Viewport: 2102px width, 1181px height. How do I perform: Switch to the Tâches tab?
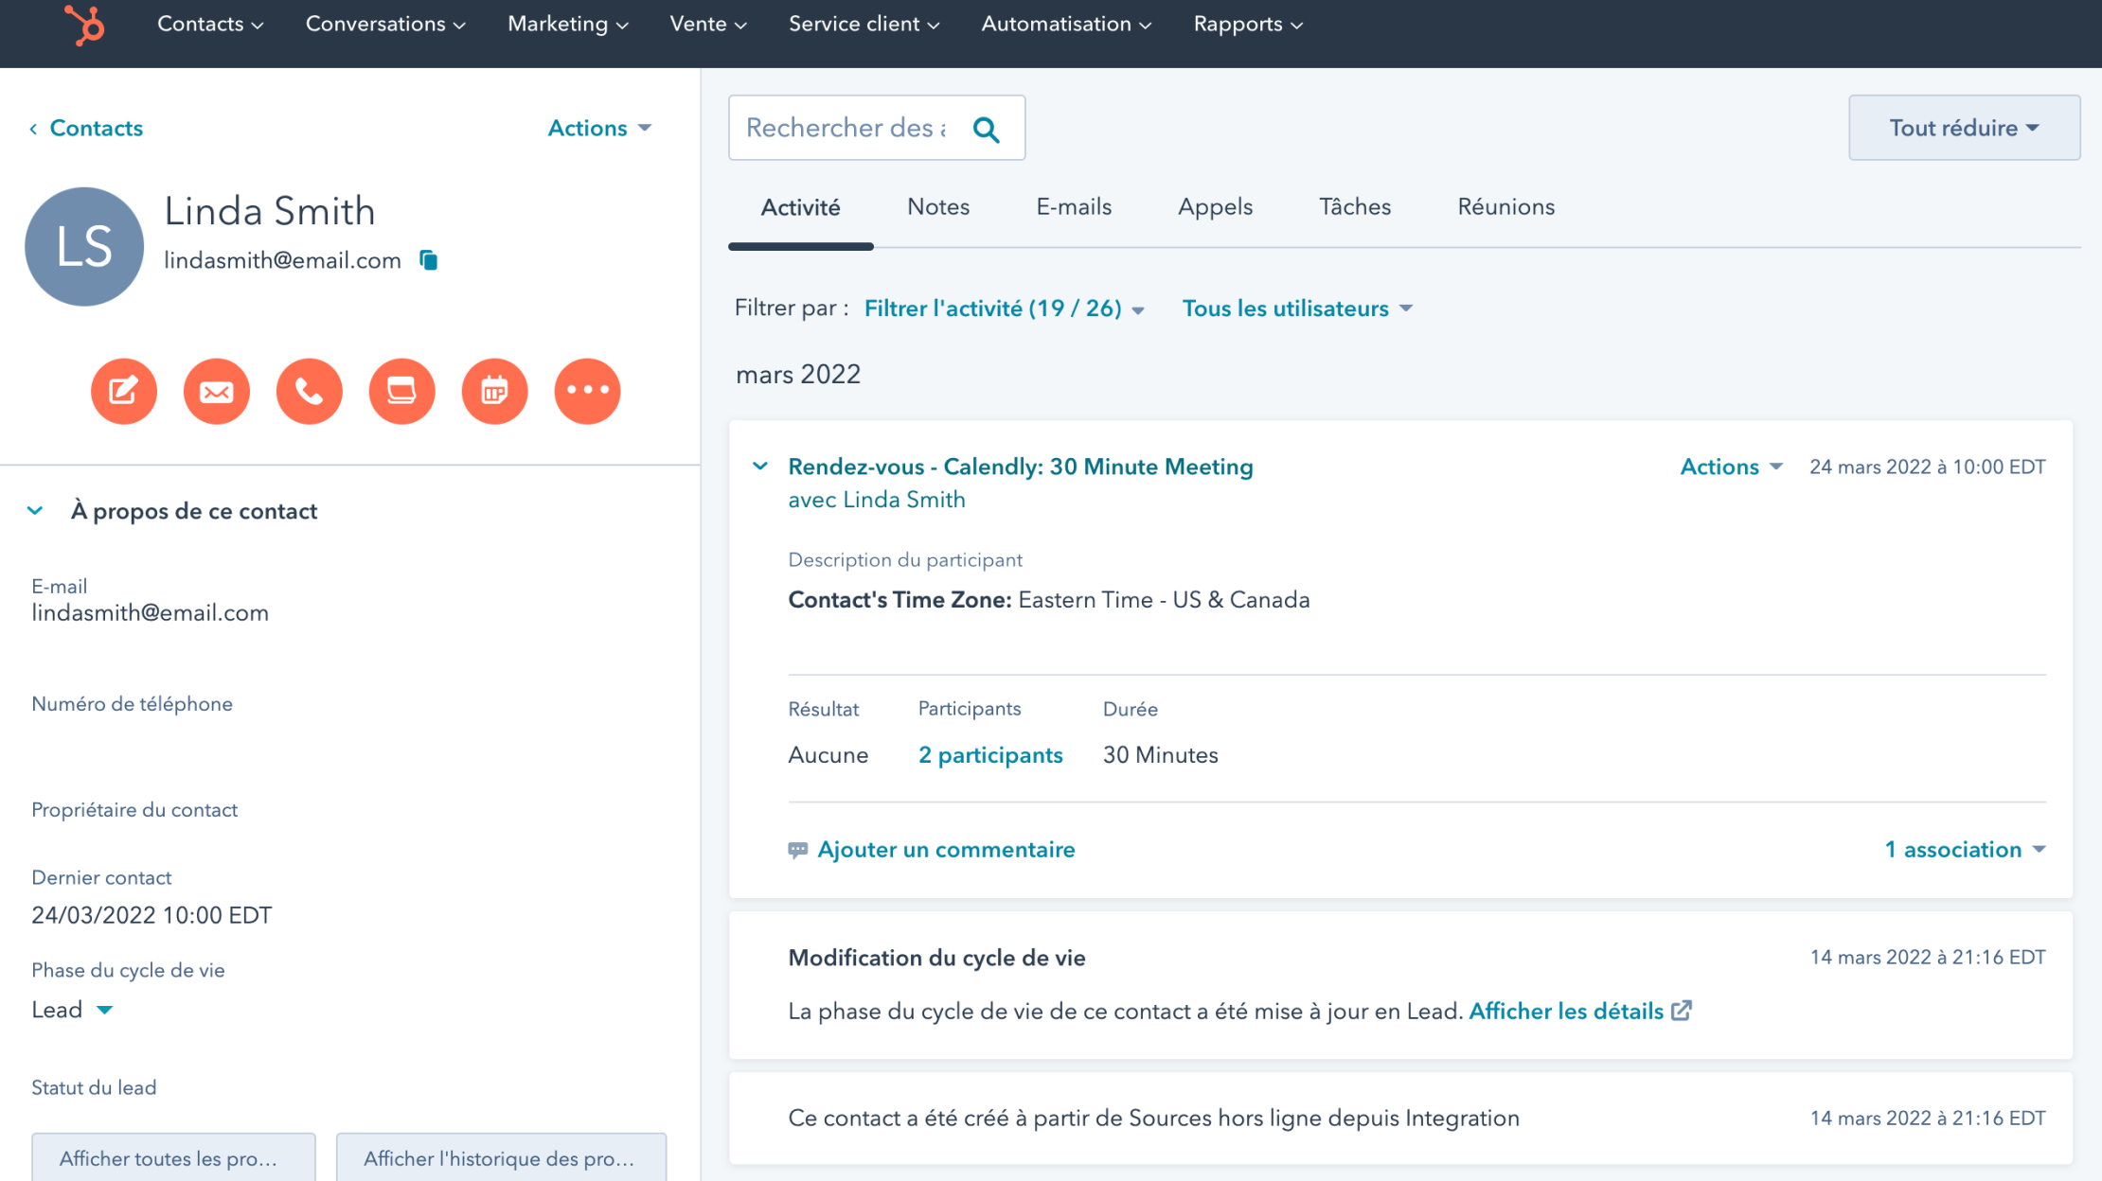coord(1355,207)
